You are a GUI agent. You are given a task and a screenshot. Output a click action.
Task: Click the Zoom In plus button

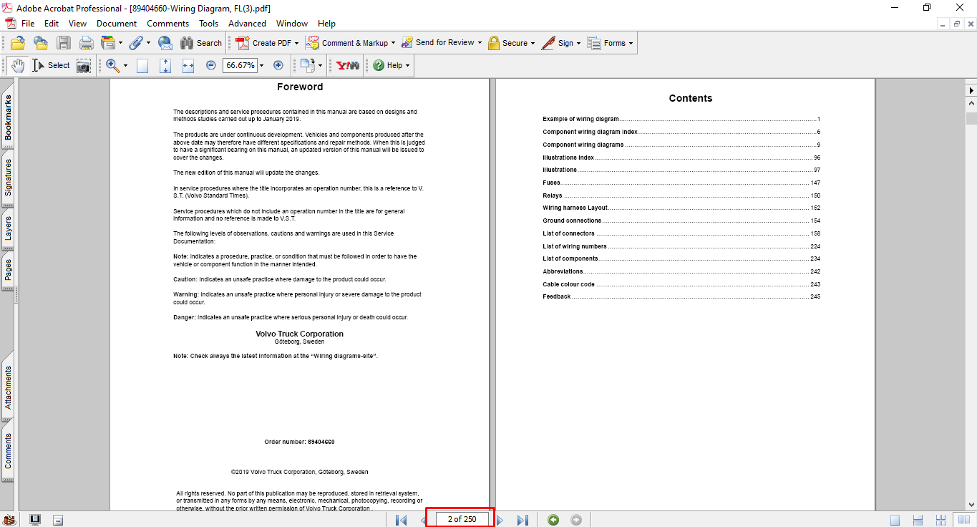[278, 65]
